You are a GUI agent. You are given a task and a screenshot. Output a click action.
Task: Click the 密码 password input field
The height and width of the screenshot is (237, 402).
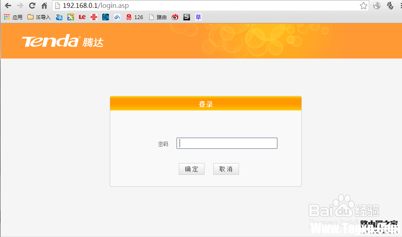pos(227,143)
